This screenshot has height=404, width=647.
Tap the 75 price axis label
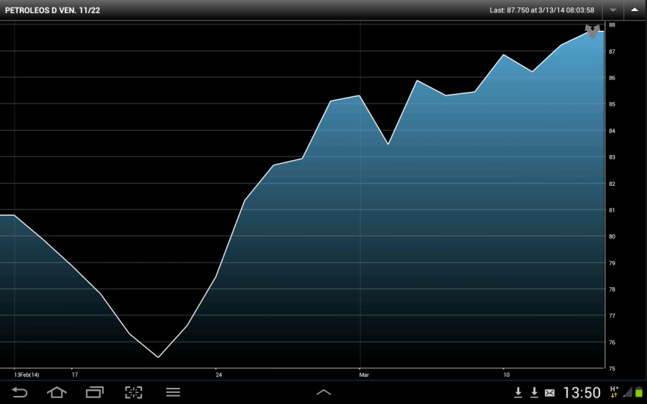click(612, 369)
